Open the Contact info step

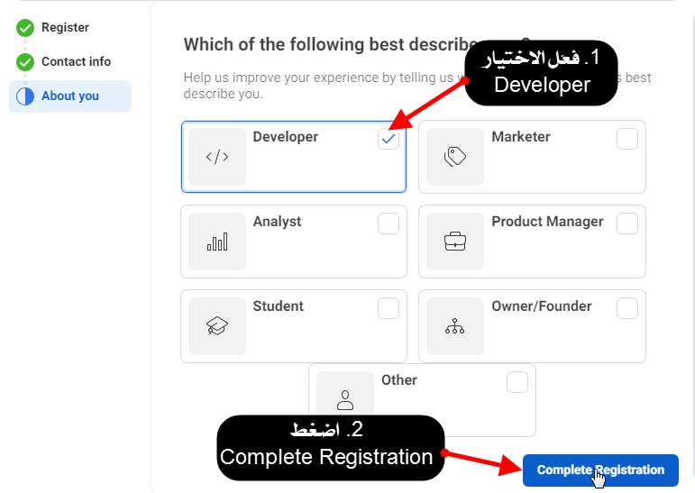pyautogui.click(x=76, y=62)
